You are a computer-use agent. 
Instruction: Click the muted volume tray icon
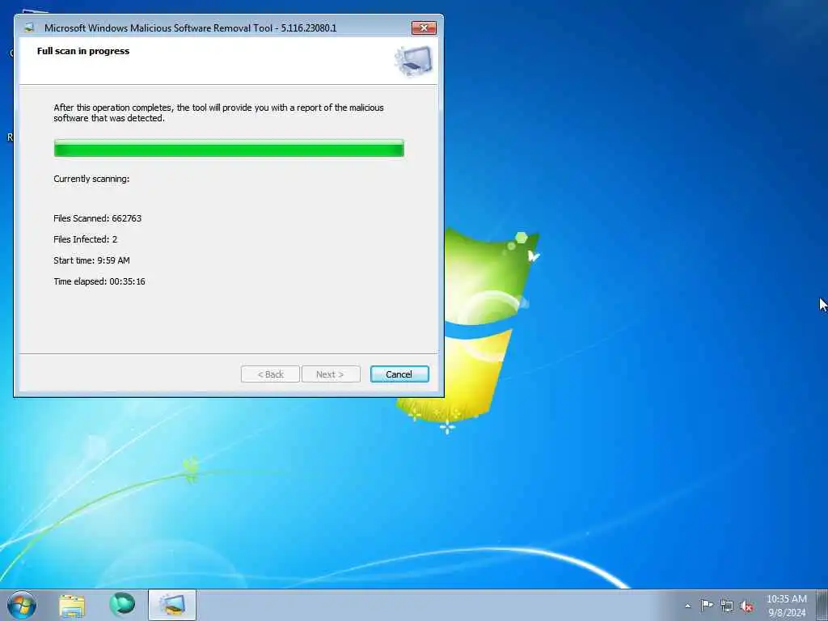click(x=746, y=606)
